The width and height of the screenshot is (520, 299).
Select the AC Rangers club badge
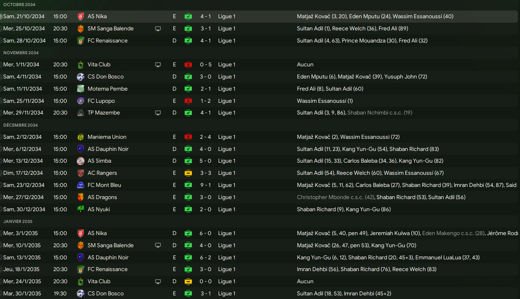tap(80, 173)
